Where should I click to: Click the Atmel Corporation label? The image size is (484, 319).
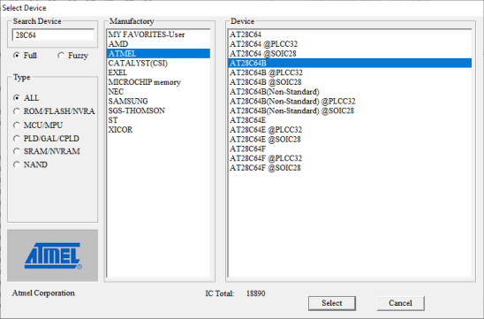pos(43,293)
